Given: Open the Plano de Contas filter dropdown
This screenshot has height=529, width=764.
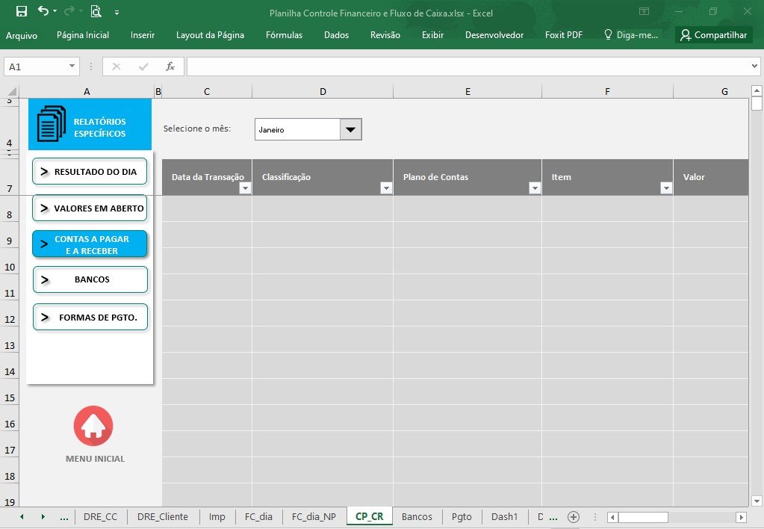Looking at the screenshot, I should pyautogui.click(x=535, y=188).
